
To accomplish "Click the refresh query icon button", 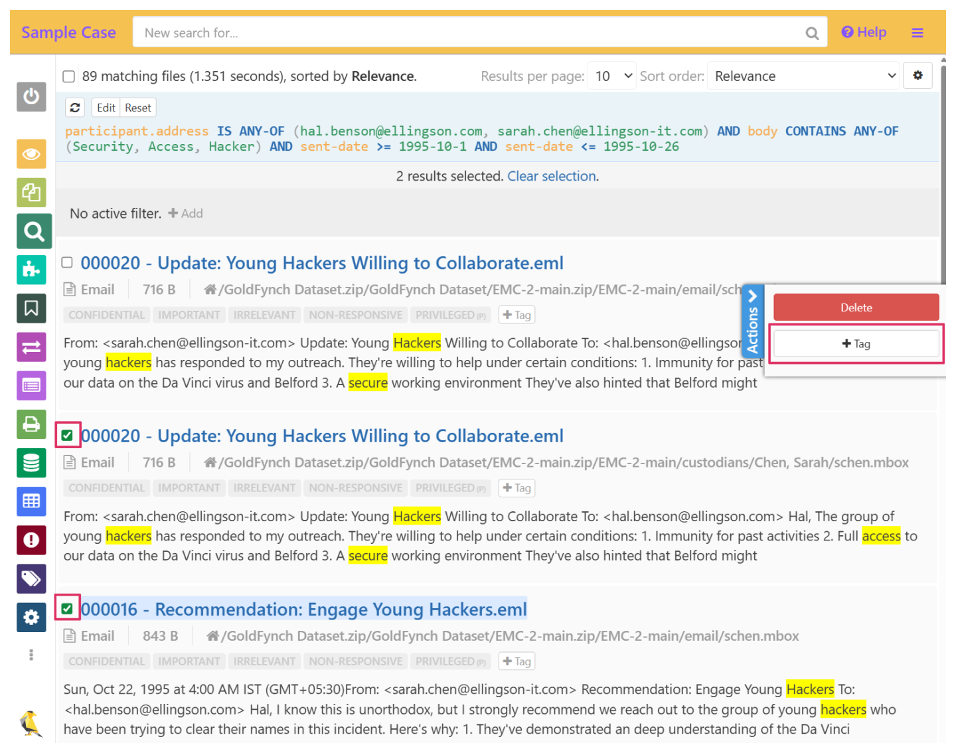I will [75, 108].
